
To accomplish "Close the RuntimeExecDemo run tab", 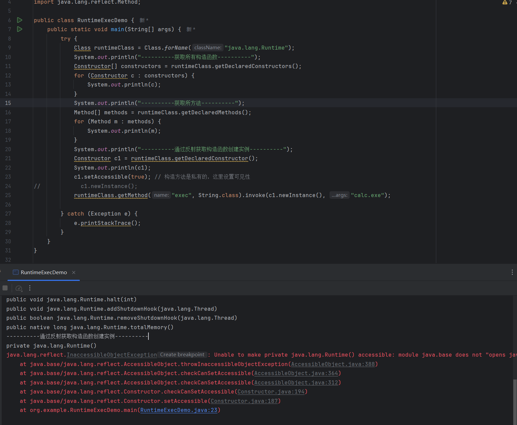I will coord(74,272).
